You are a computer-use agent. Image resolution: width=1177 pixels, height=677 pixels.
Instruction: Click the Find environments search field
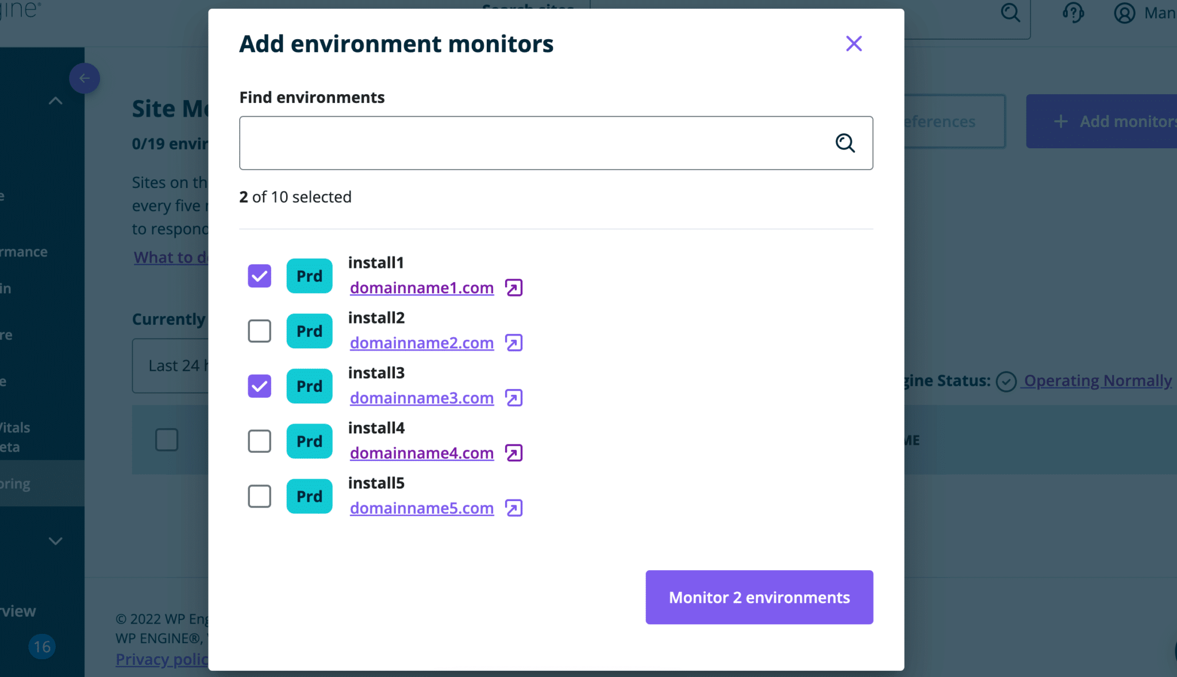coord(534,143)
